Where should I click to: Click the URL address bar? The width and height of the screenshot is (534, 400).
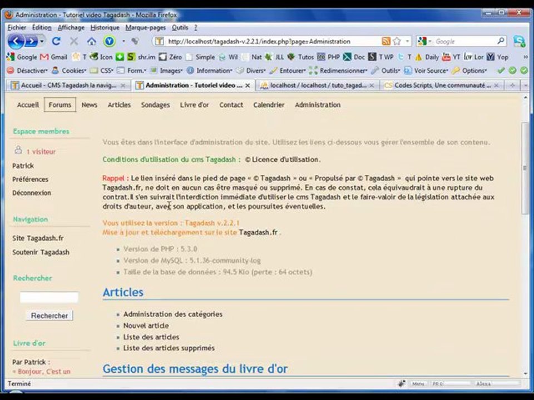[x=273, y=42]
